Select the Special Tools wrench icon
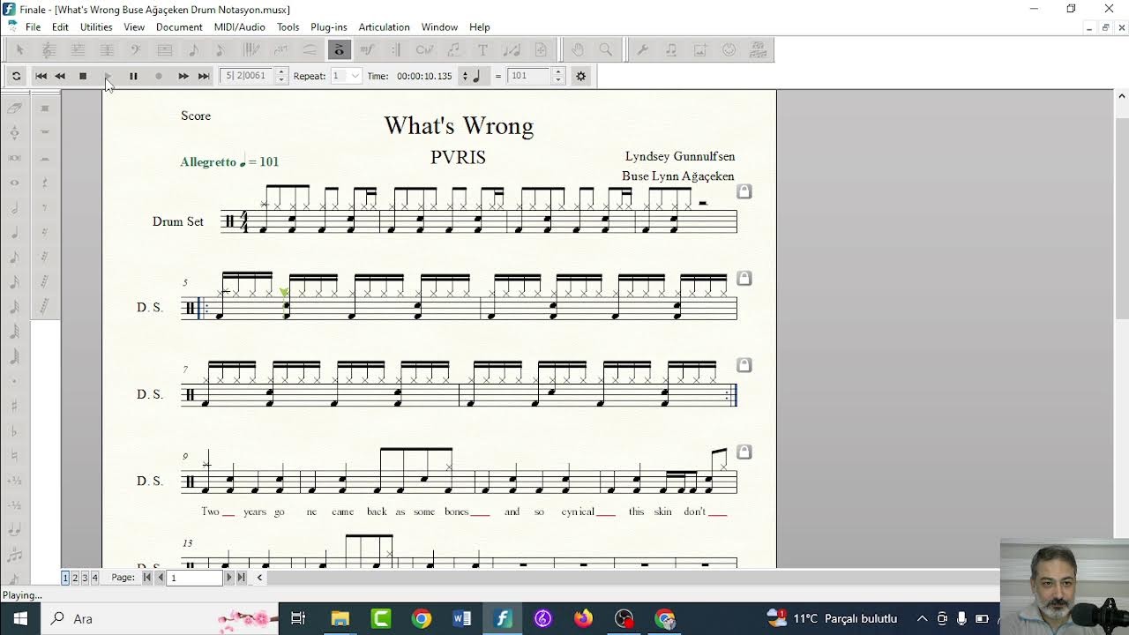1129x635 pixels. point(643,50)
